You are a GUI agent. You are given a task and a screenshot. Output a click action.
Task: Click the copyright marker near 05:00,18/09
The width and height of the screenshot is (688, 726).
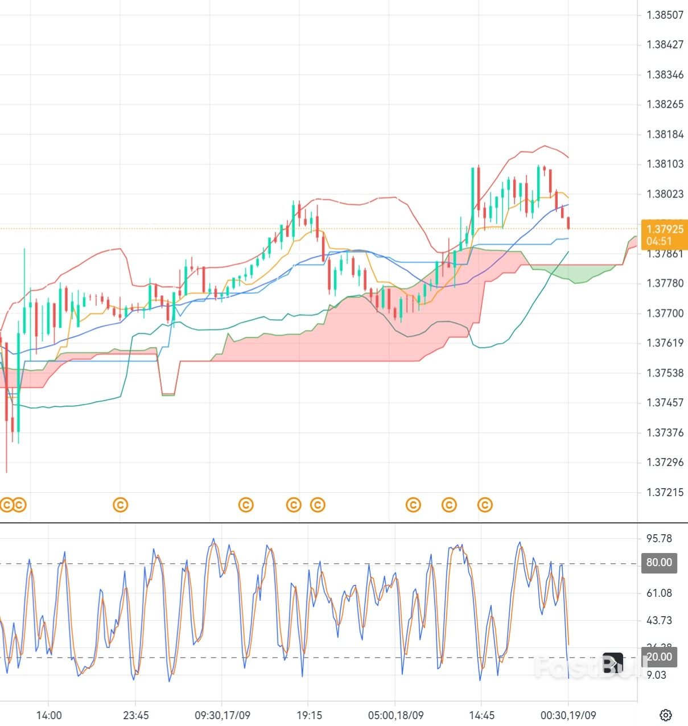[x=412, y=504]
